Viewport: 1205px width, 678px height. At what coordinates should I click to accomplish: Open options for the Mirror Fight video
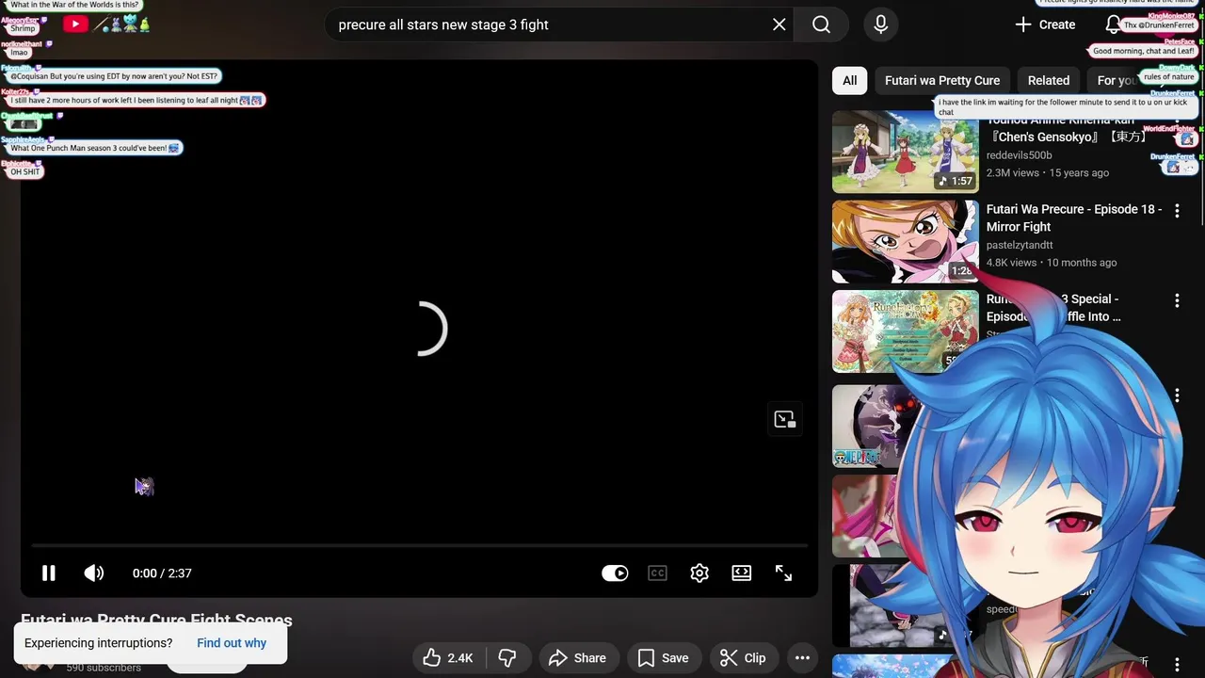[1177, 211]
